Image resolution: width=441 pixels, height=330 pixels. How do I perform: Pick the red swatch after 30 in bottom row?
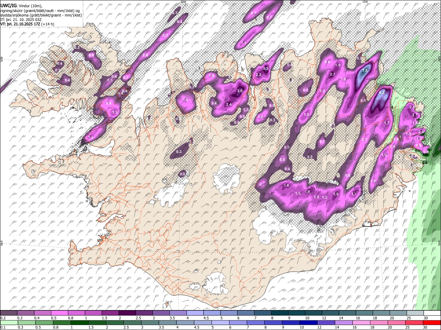point(432,322)
